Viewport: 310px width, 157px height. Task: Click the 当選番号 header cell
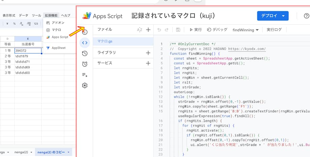point(28,44)
